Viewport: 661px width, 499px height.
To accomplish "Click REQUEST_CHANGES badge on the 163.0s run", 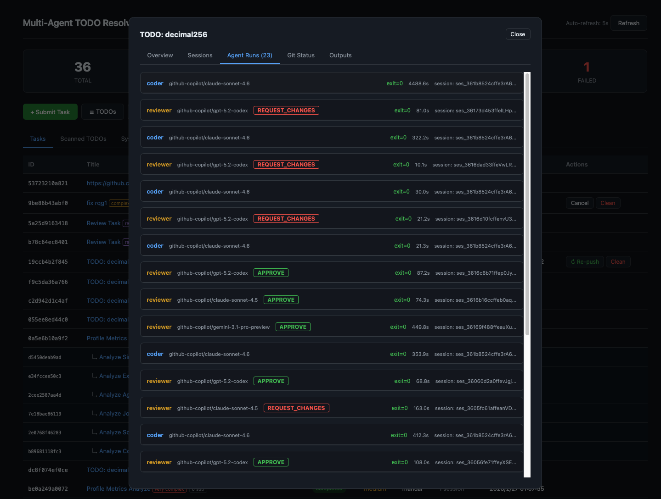I will (x=296, y=408).
